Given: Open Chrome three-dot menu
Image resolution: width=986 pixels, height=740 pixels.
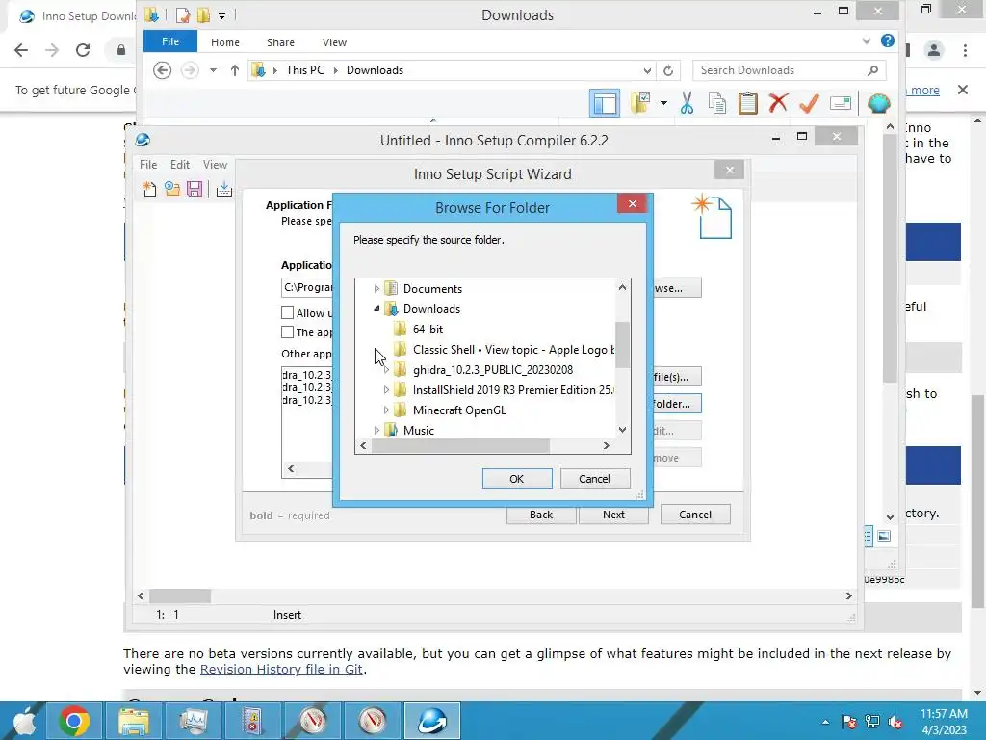Looking at the screenshot, I should (x=965, y=50).
